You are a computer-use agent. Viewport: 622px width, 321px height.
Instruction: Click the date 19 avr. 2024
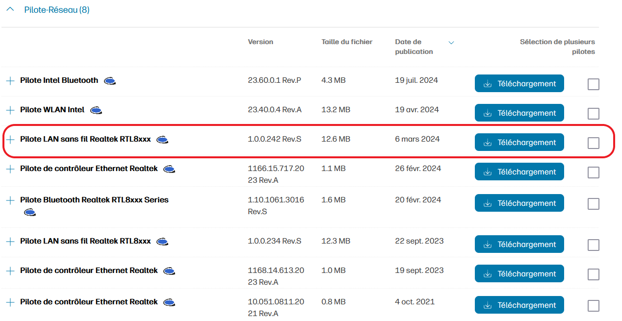click(x=417, y=110)
